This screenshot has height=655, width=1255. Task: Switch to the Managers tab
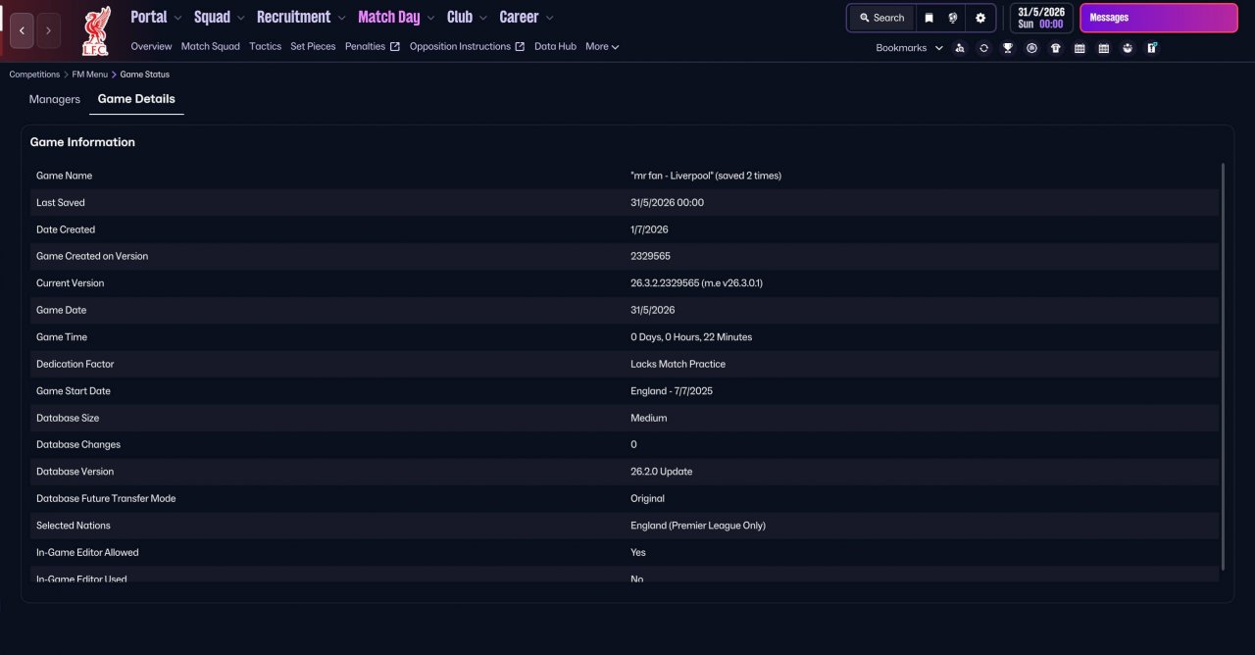[55, 99]
